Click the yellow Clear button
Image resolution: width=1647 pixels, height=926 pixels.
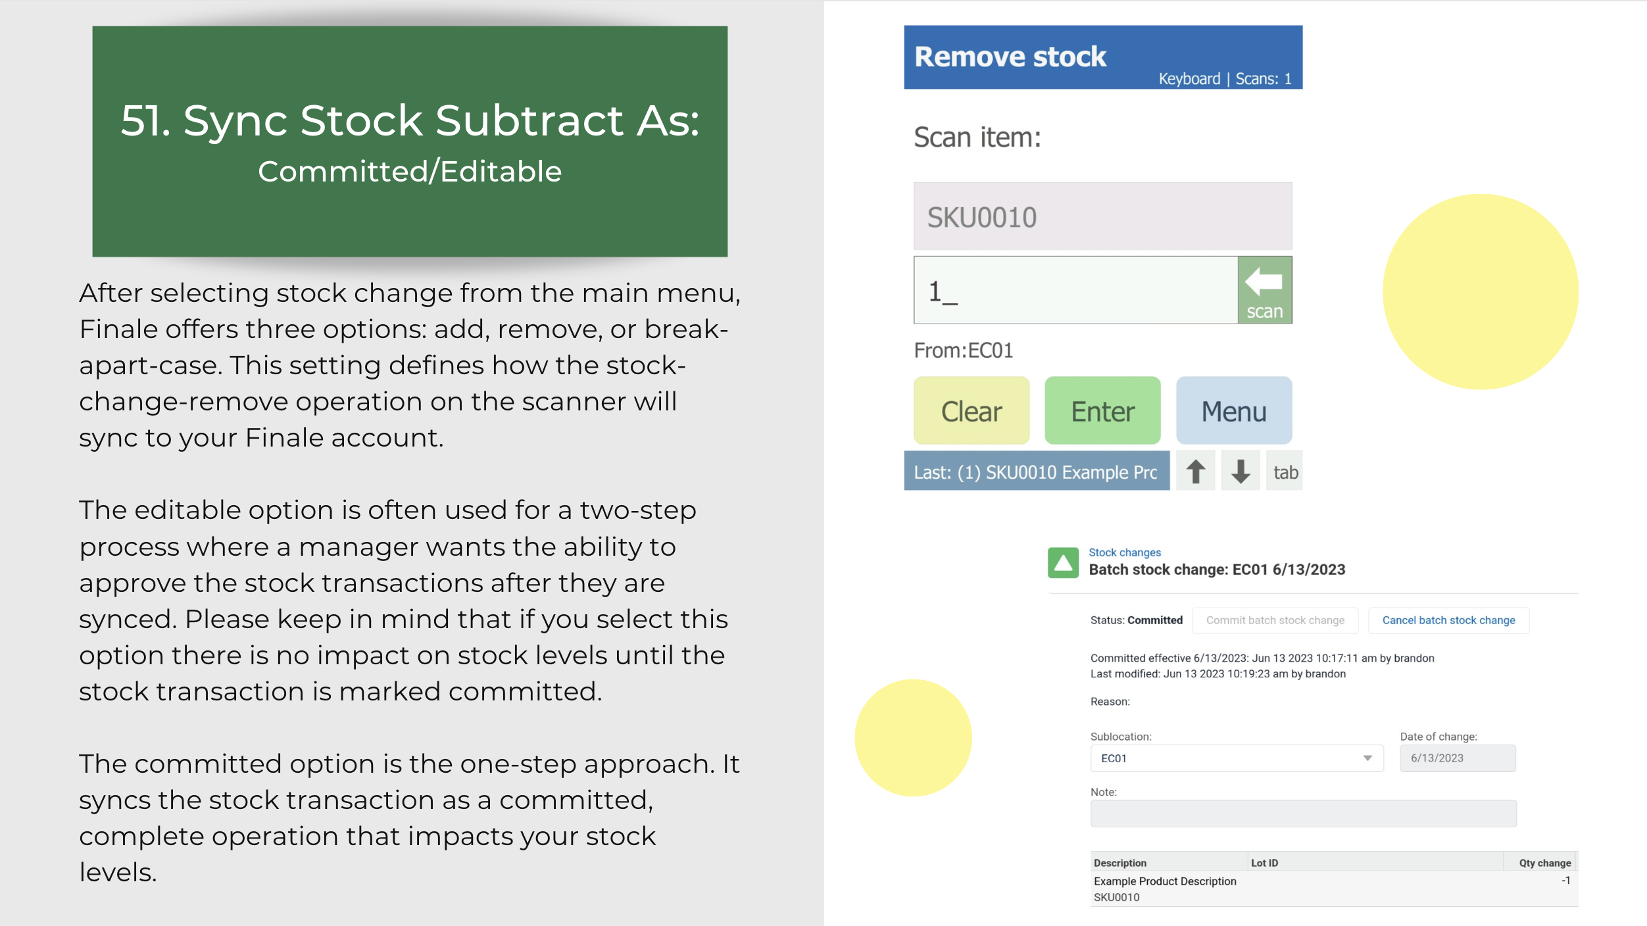click(971, 411)
